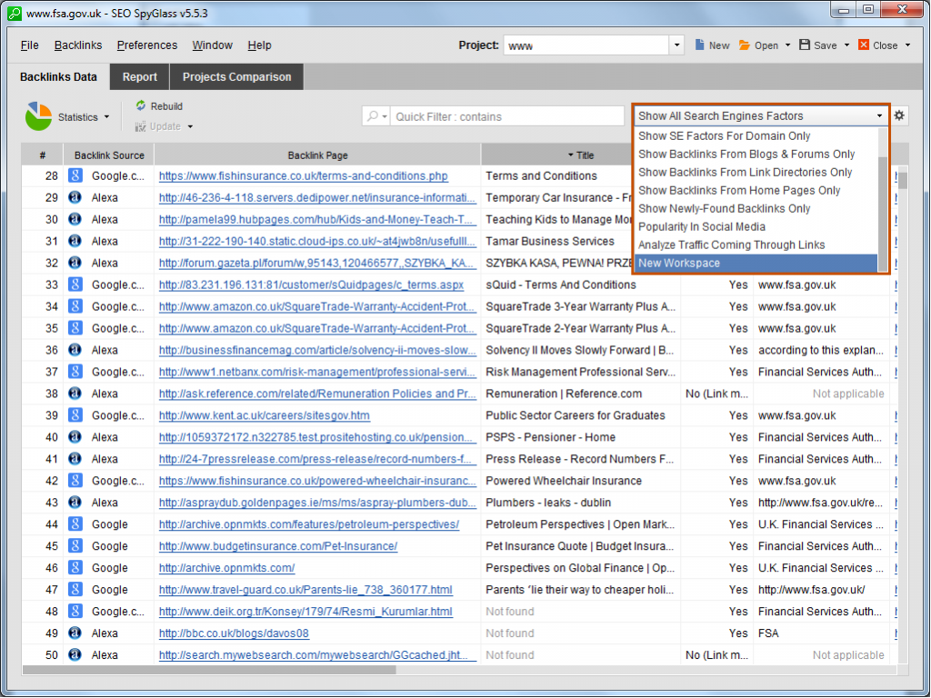Open the travel-guard.co.uk Parents-lie link

pos(305,590)
